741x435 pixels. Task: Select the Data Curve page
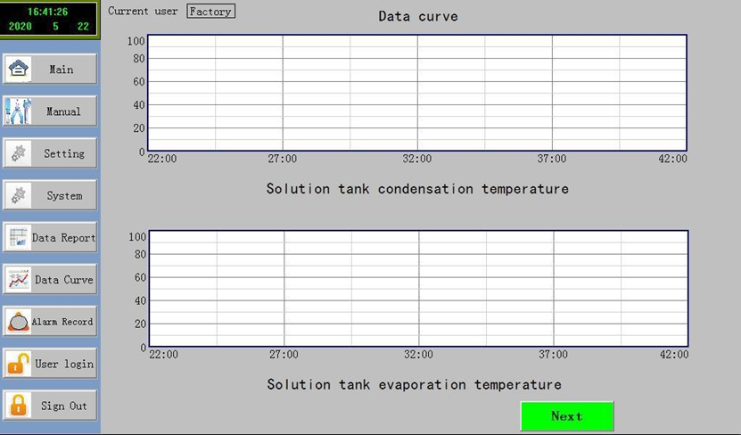(50, 280)
